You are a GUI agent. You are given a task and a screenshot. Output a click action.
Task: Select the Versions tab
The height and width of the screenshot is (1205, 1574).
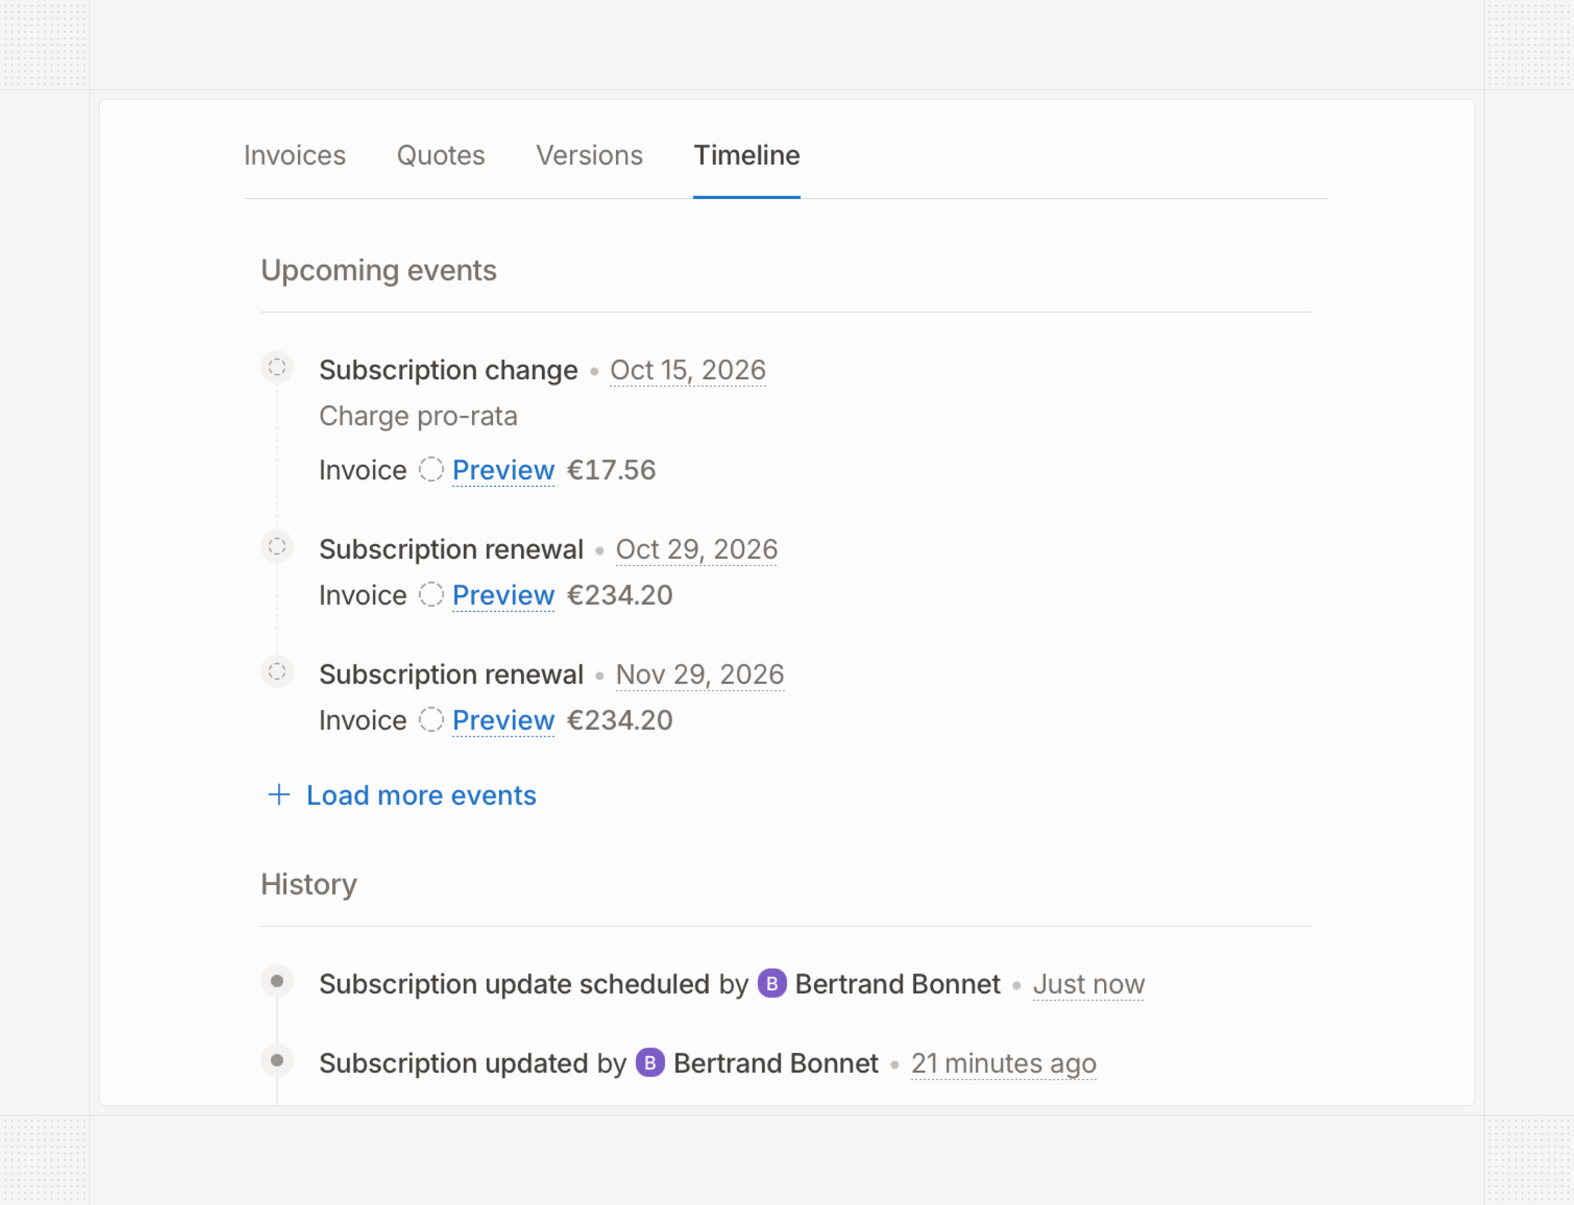(589, 155)
